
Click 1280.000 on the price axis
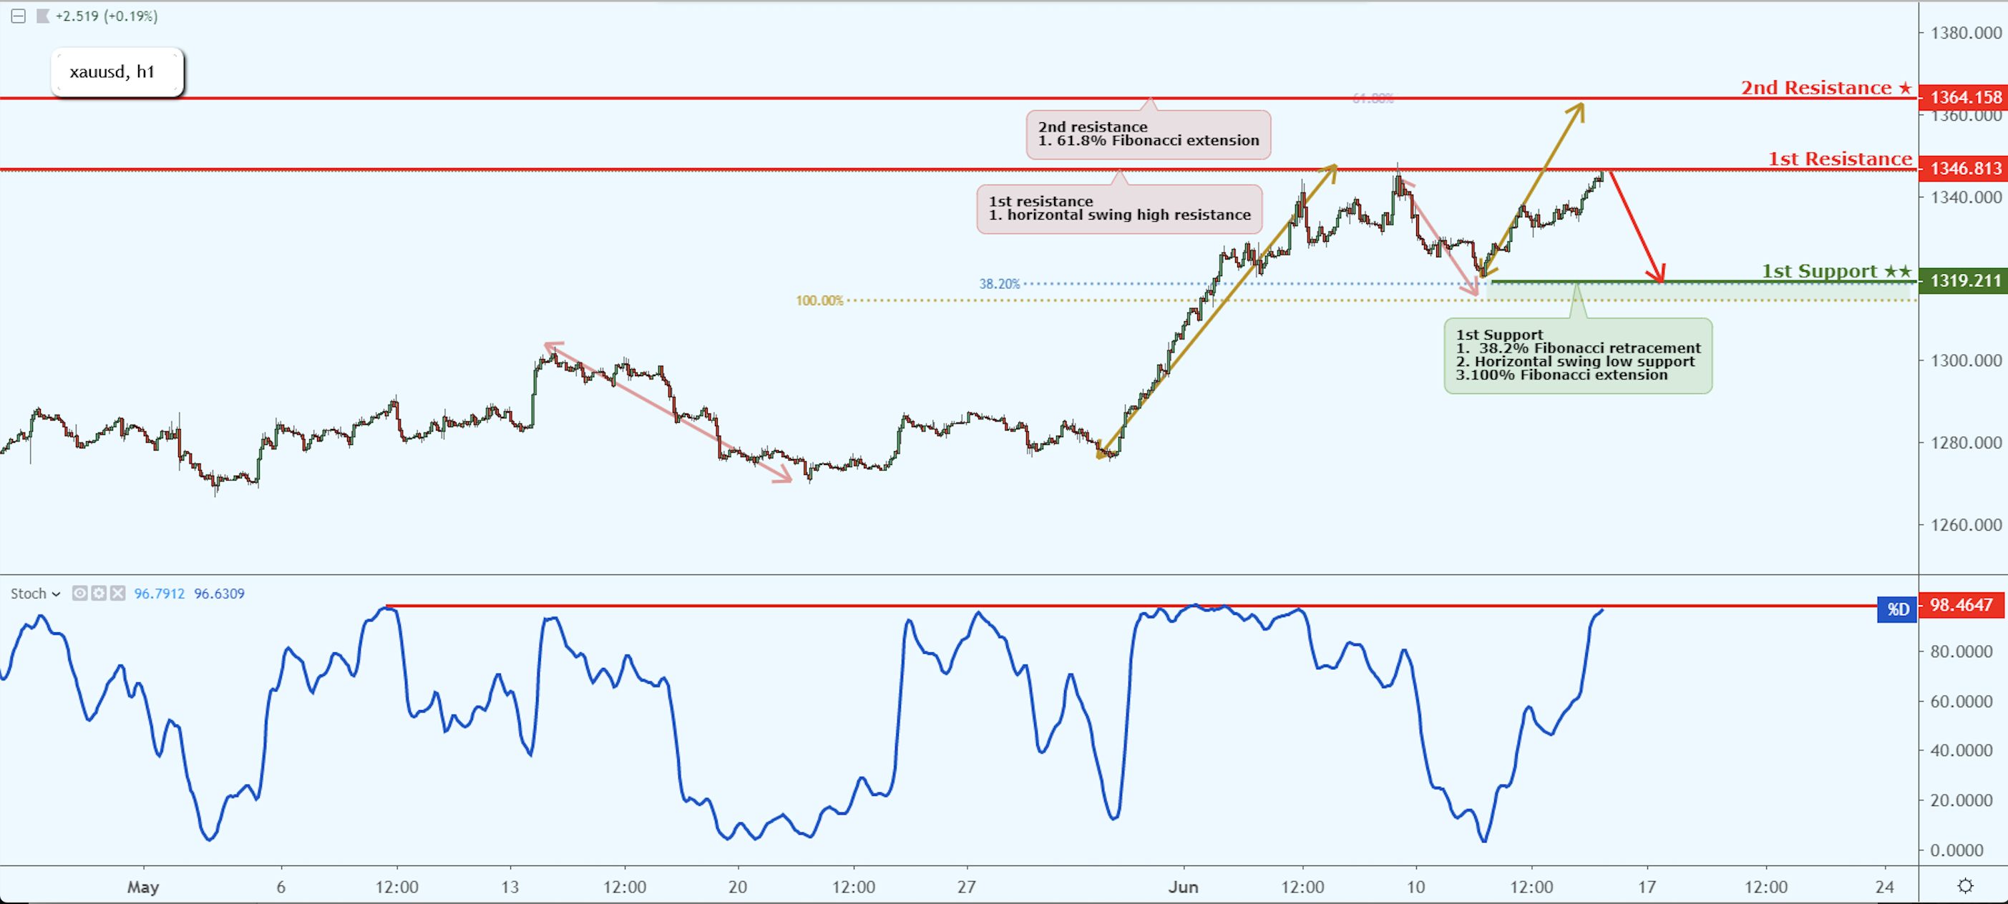click(x=1966, y=443)
